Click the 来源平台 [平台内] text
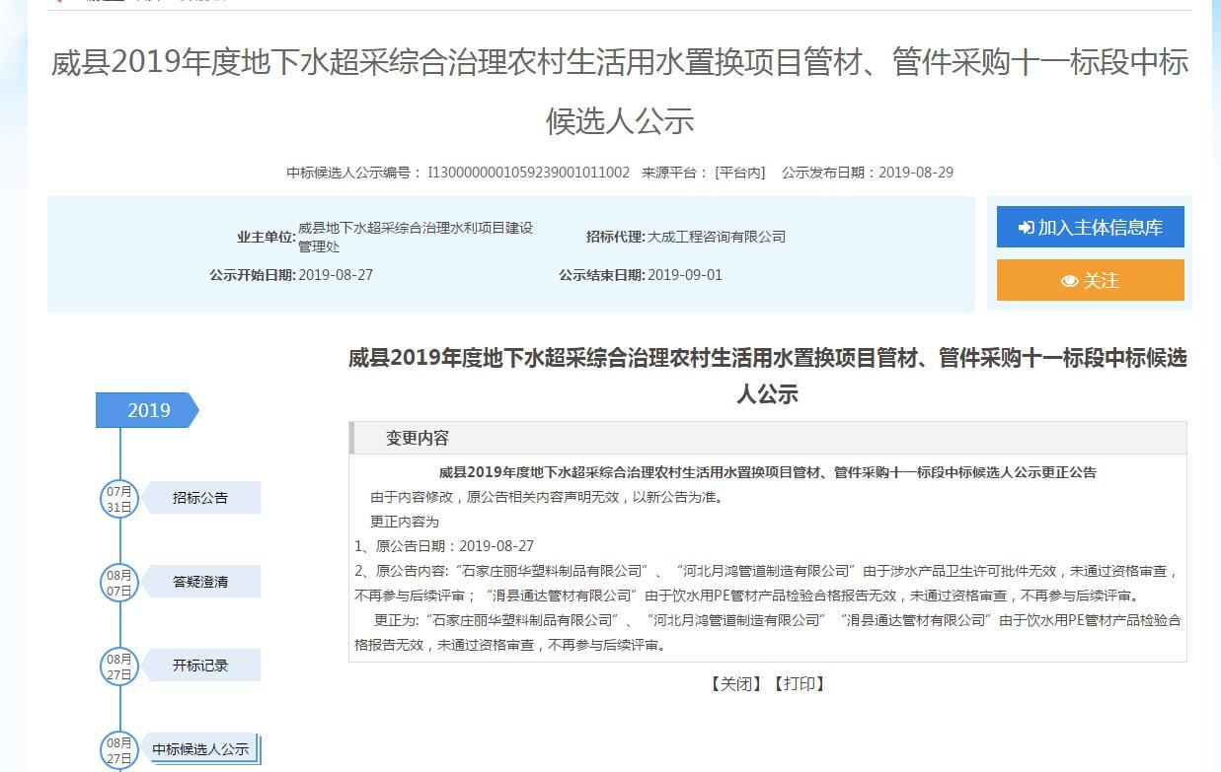The height and width of the screenshot is (772, 1221). click(x=704, y=173)
